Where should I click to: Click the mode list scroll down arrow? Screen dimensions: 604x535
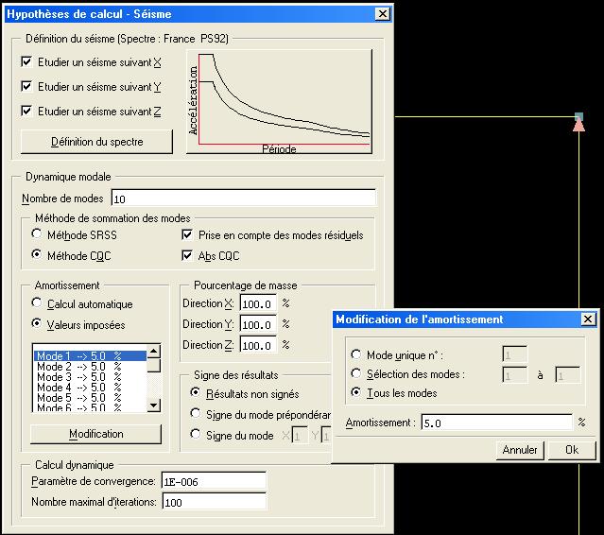click(x=154, y=405)
